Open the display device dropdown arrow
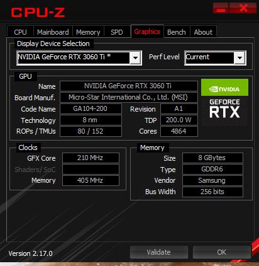Screen dimensions: 259x266 [x=135, y=58]
